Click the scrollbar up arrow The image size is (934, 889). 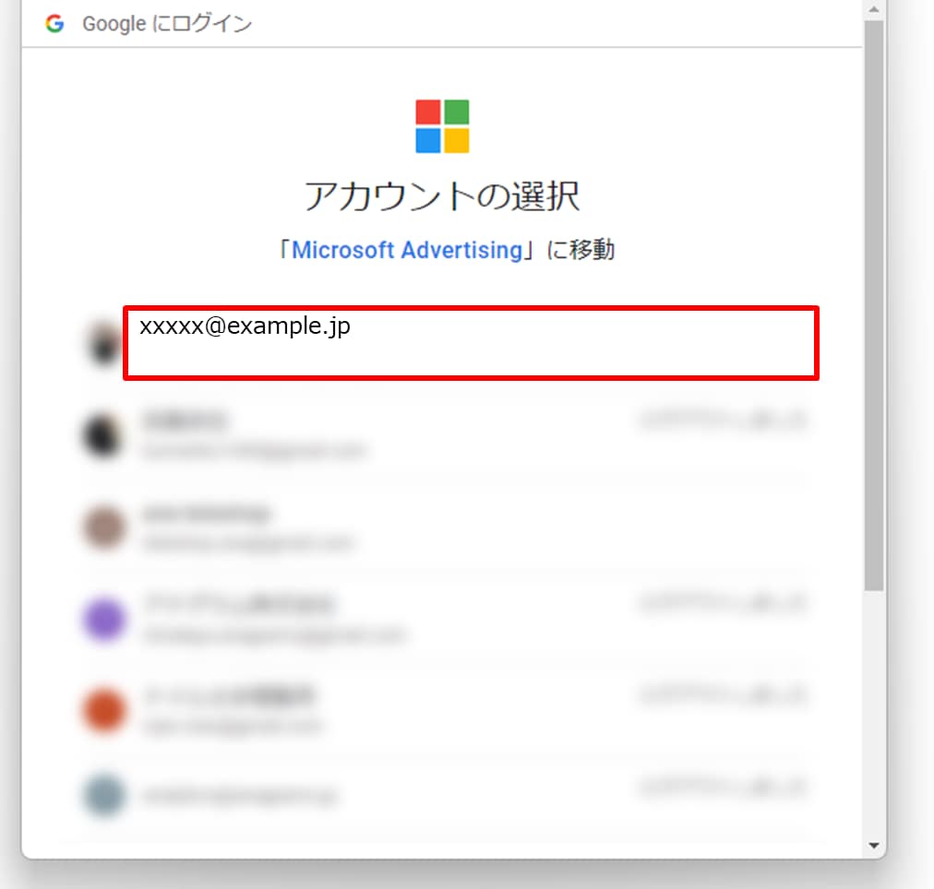[x=873, y=7]
